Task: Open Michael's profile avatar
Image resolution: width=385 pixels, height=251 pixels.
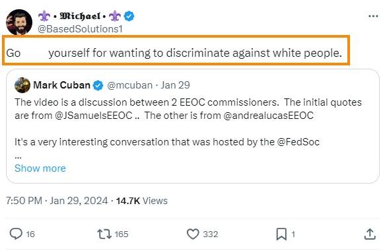Action: (19, 22)
